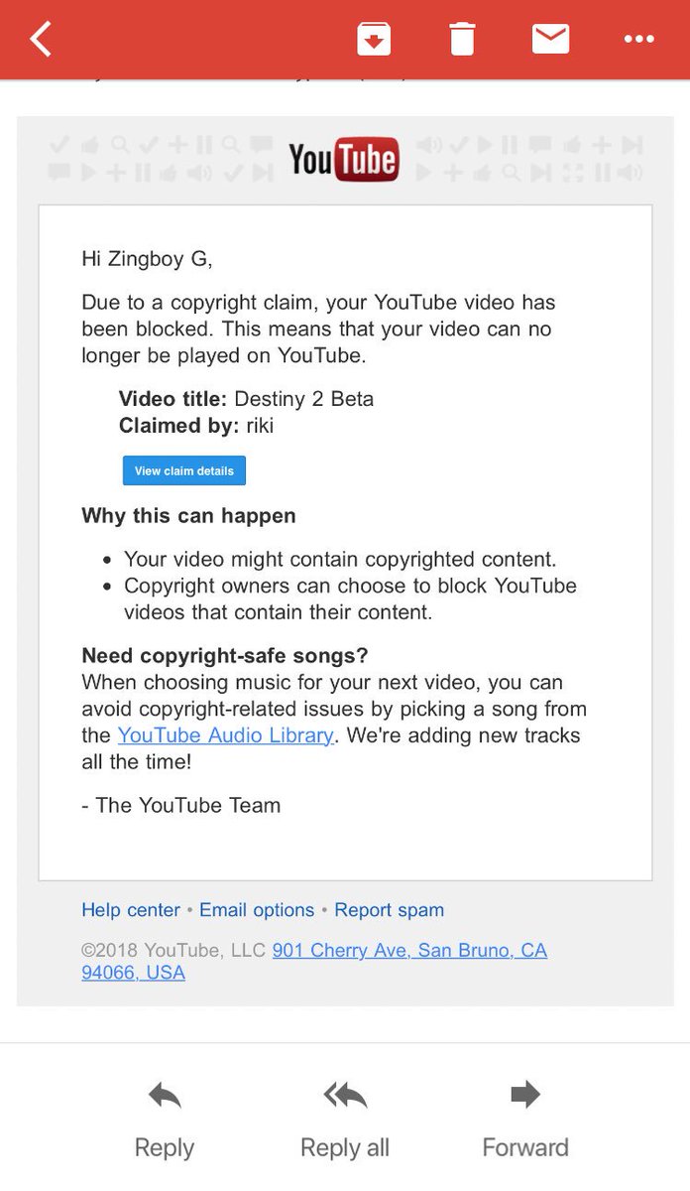Tap the back arrow icon
Image resolution: width=690 pixels, height=1191 pixels.
(x=41, y=39)
